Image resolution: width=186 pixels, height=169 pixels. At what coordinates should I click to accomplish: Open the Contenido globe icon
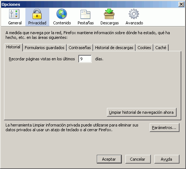click(62, 14)
